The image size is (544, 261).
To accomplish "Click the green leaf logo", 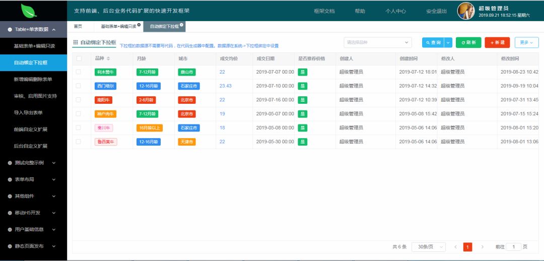I will pyautogui.click(x=29, y=11).
